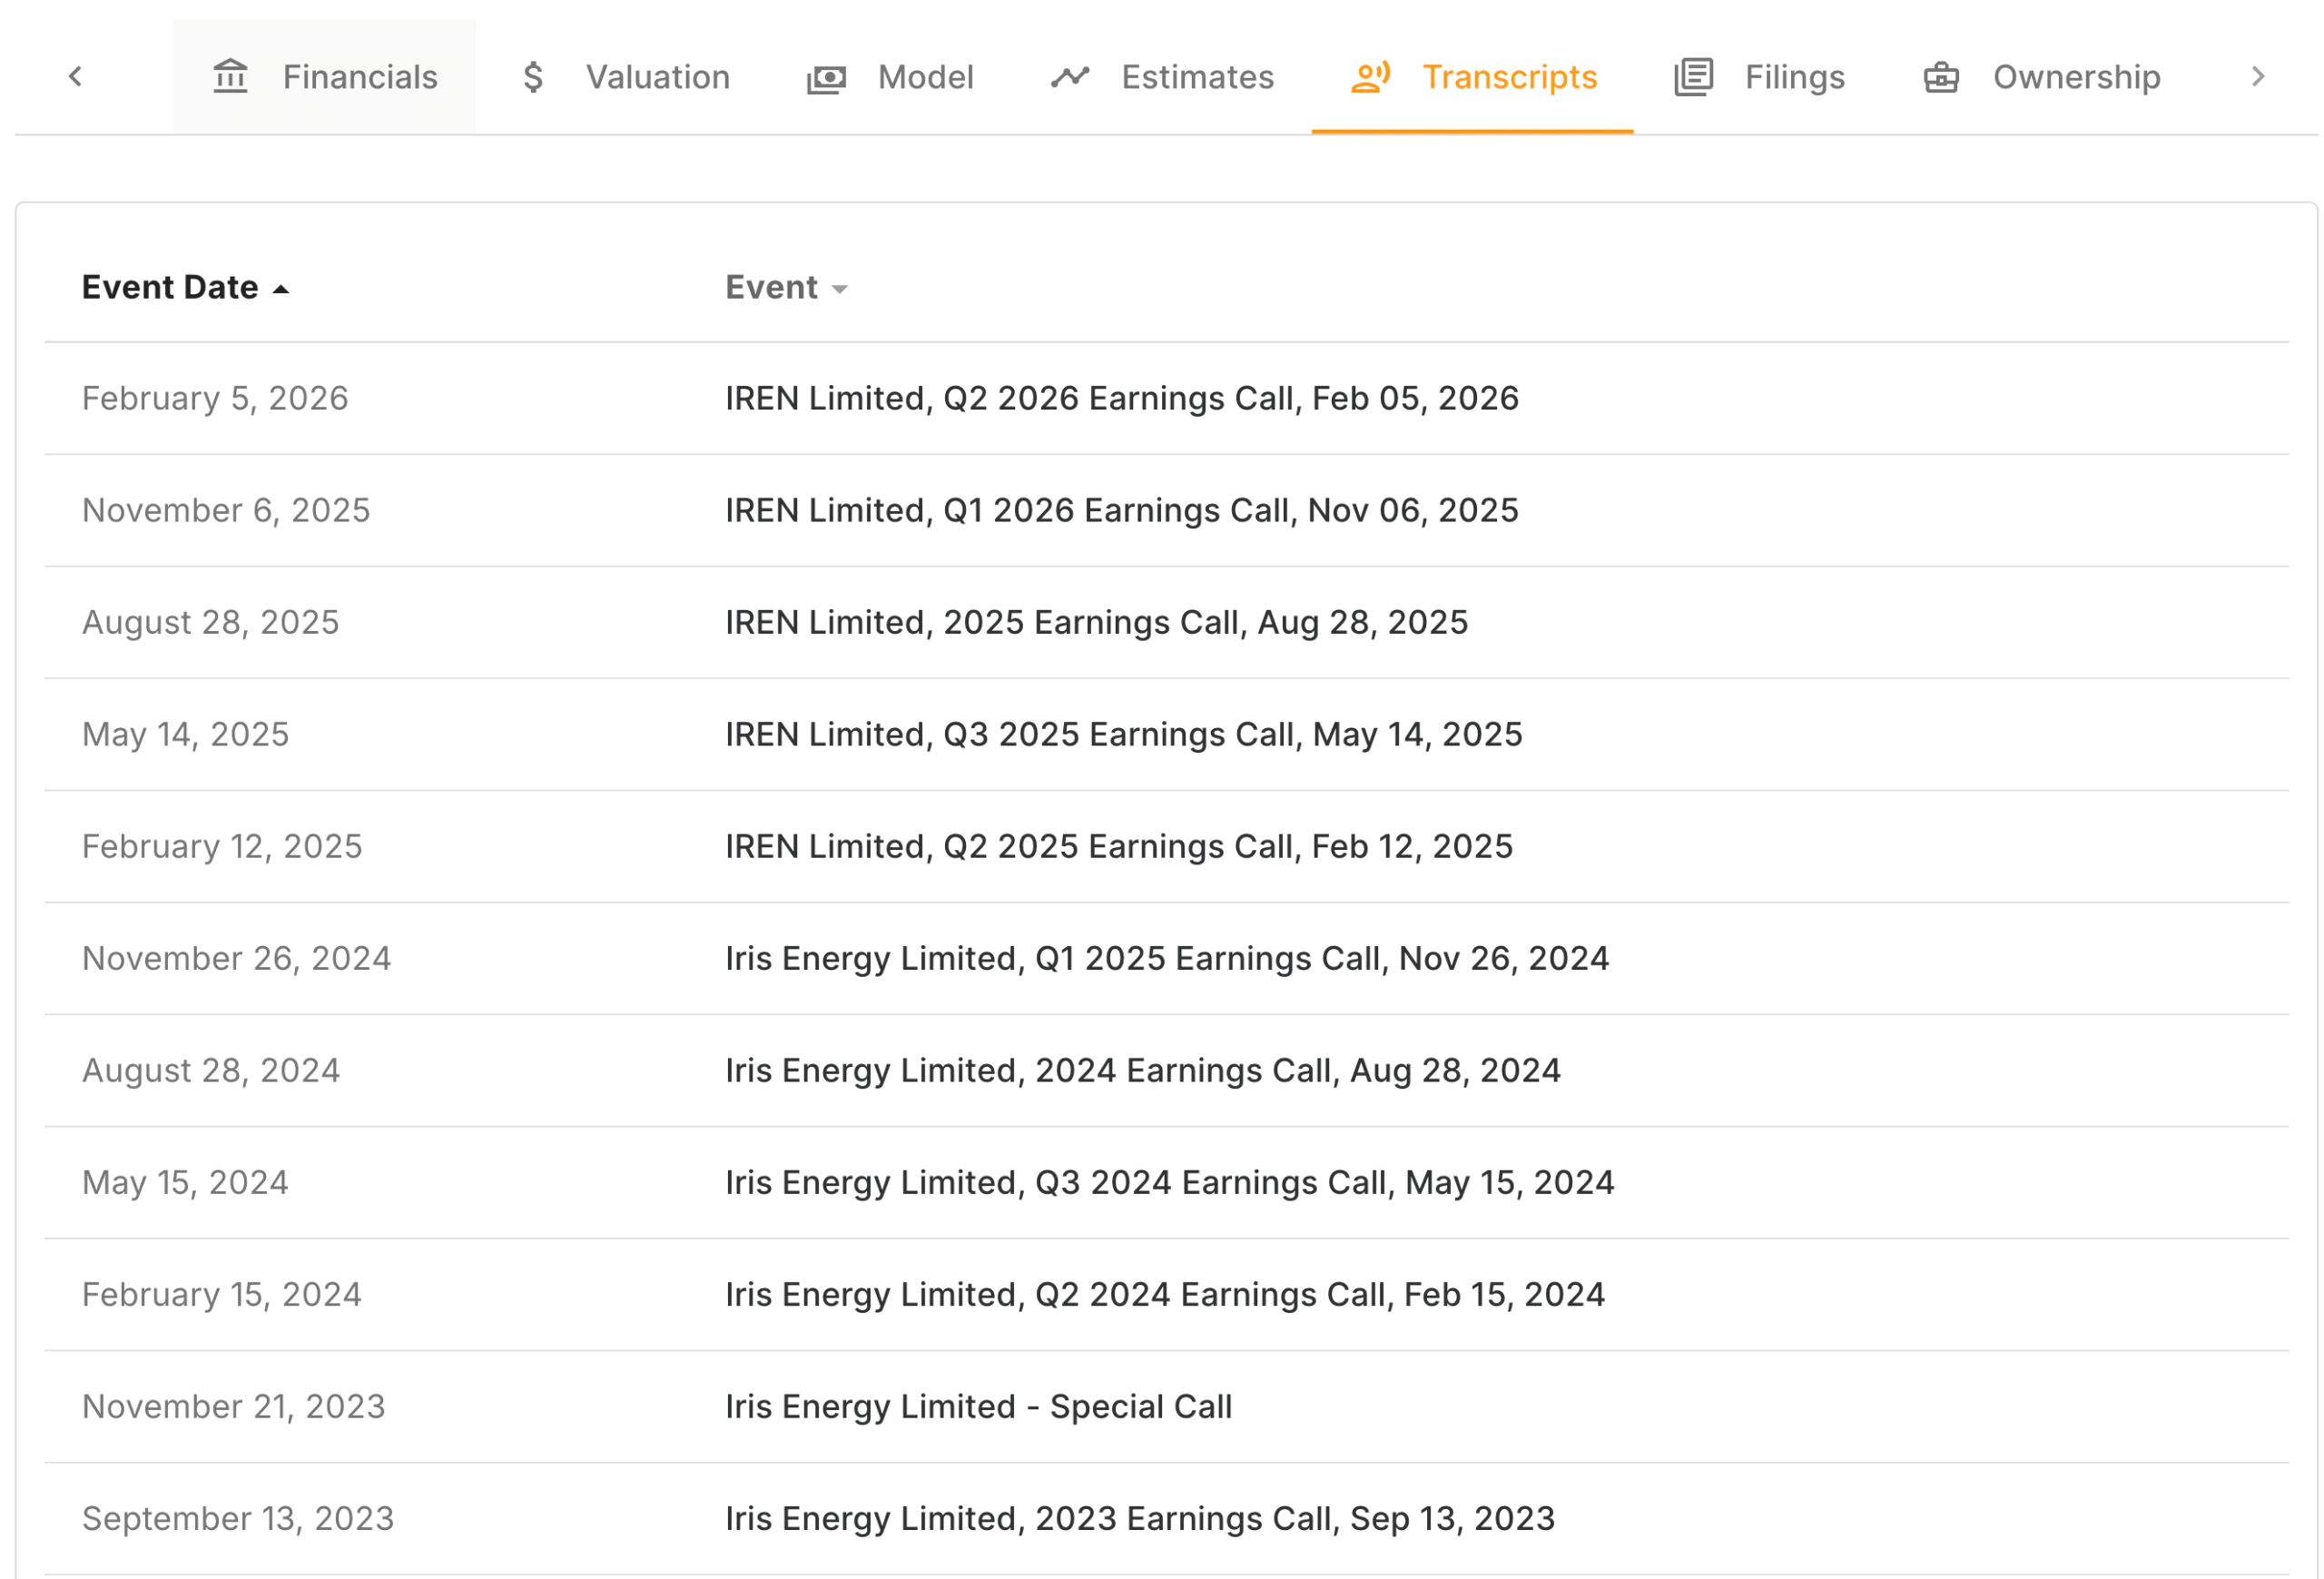
Task: Click the Estimates trend line icon
Action: [1070, 77]
